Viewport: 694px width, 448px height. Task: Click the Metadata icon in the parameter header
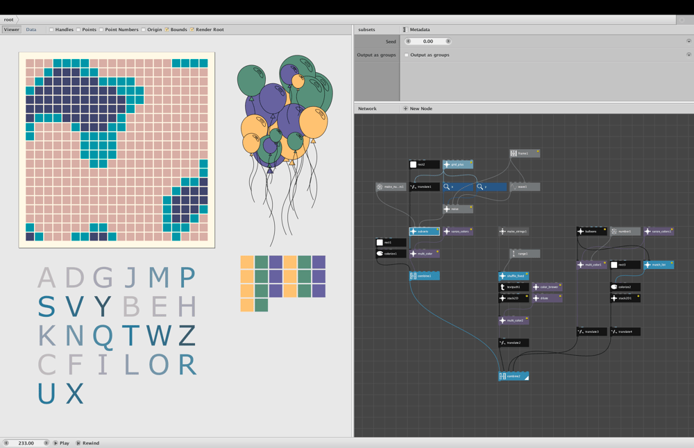pos(405,30)
